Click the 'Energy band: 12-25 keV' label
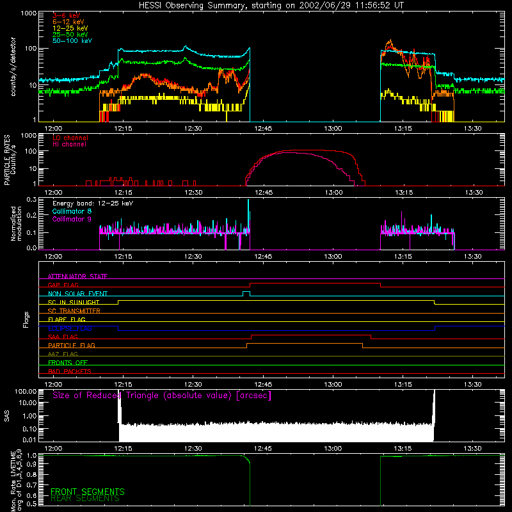The width and height of the screenshot is (512, 512). [93, 204]
